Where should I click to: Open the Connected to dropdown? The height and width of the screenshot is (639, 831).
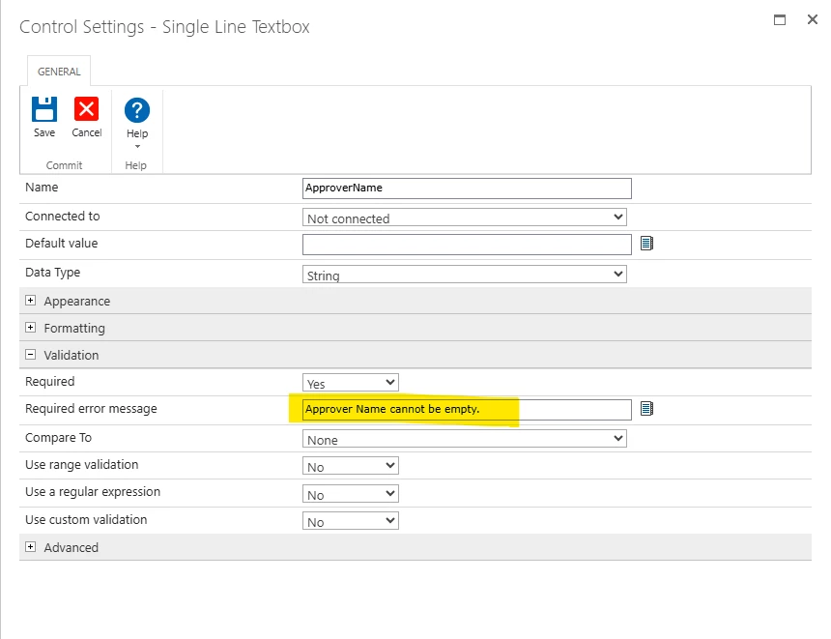pyautogui.click(x=464, y=218)
